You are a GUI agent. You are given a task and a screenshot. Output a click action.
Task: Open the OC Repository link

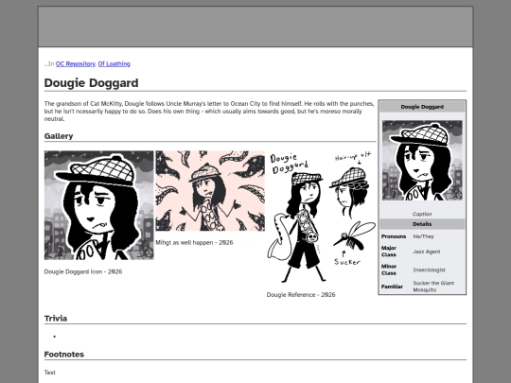(x=76, y=64)
